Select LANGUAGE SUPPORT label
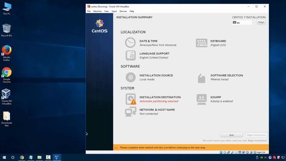The height and width of the screenshot is (161, 286). (x=155, y=54)
